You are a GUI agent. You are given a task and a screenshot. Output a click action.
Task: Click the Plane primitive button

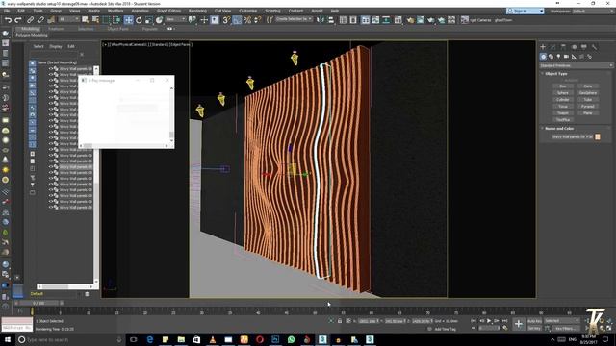(588, 112)
